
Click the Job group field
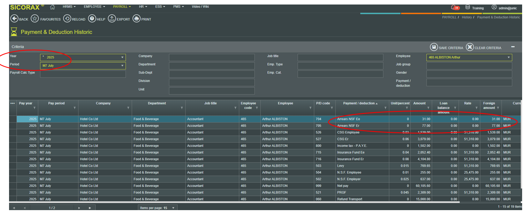pos(469,66)
